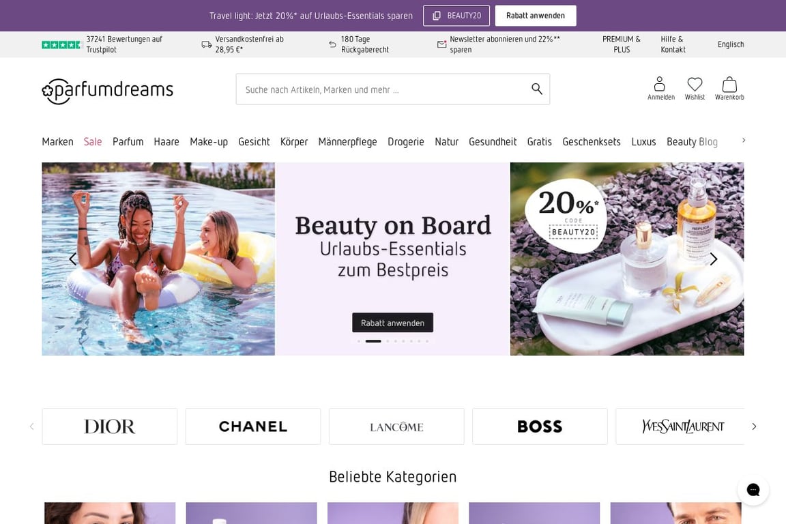Viewport: 786px width, 524px height.
Task: Open the Parfum menu
Action: pos(128,141)
